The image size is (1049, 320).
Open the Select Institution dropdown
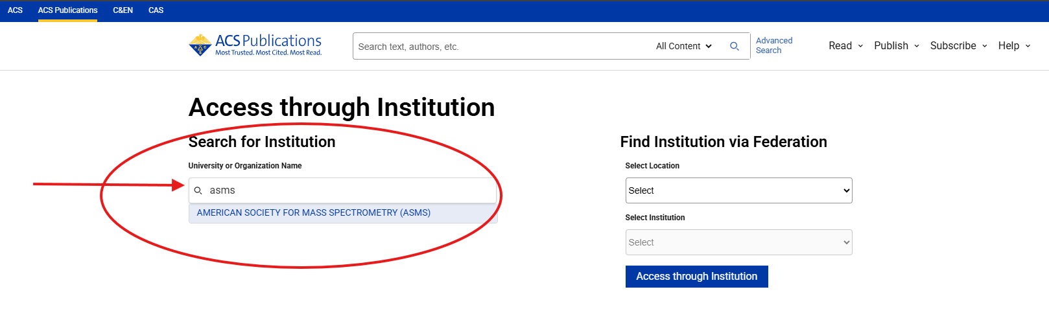[x=738, y=242]
